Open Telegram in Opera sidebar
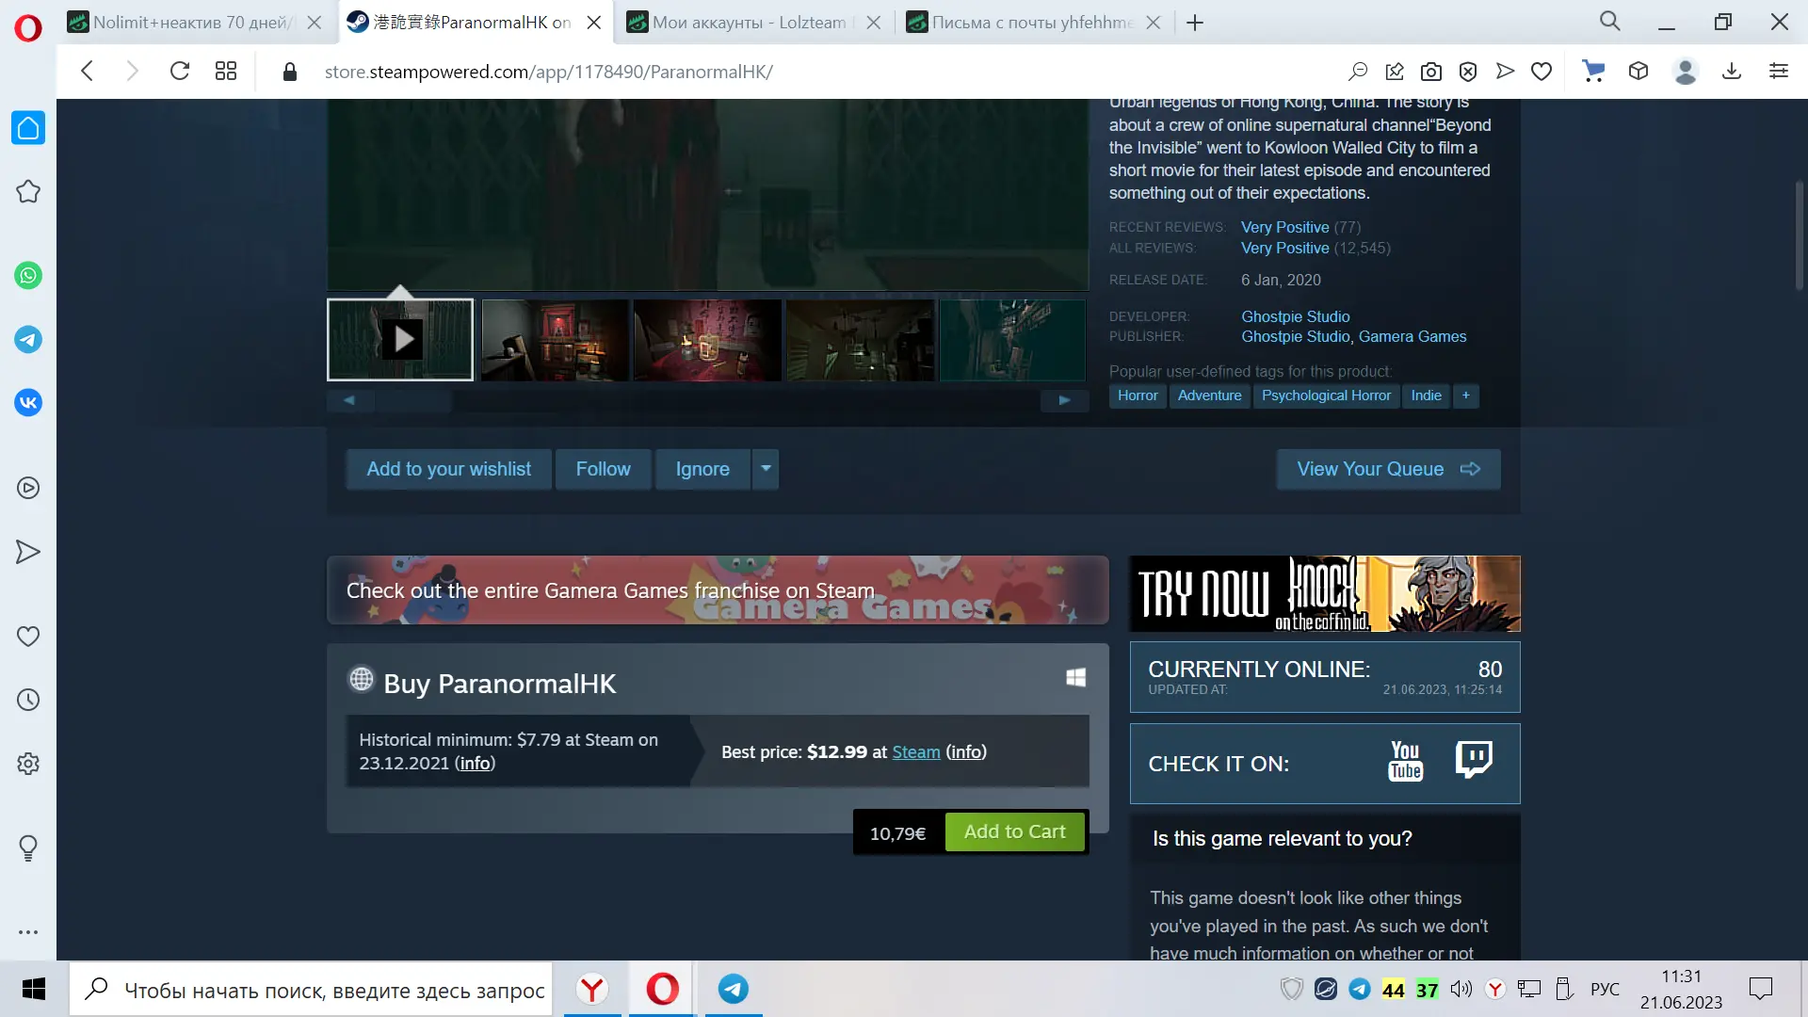Image resolution: width=1808 pixels, height=1017 pixels. click(x=28, y=340)
